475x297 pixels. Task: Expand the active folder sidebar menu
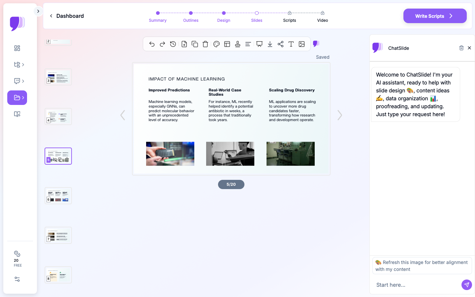17,98
